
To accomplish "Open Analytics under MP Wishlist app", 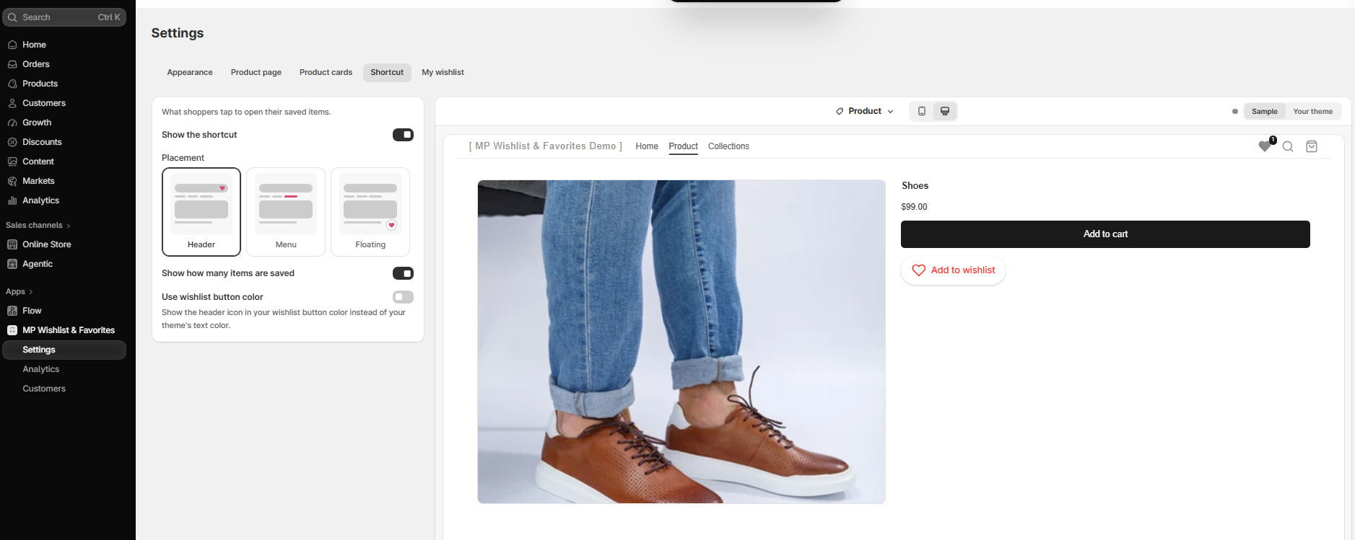I will coord(41,369).
